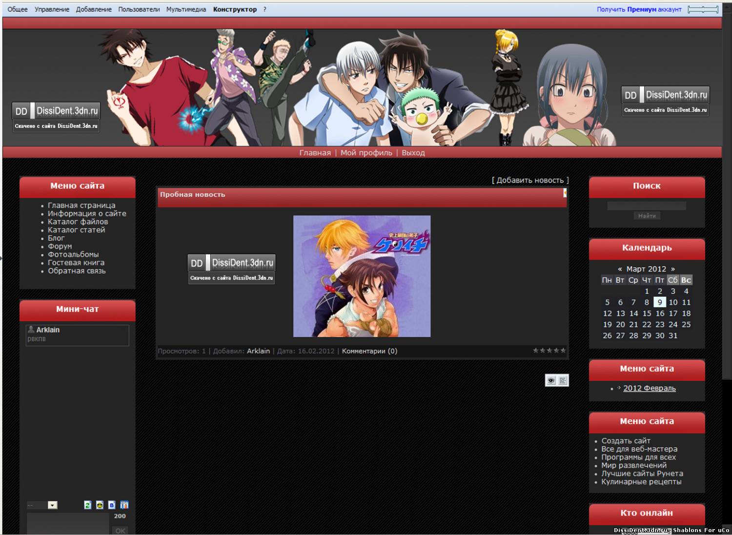Open the mini-chat auto-refresh dropdown
Viewport: 732px width, 535px height.
pyautogui.click(x=42, y=505)
